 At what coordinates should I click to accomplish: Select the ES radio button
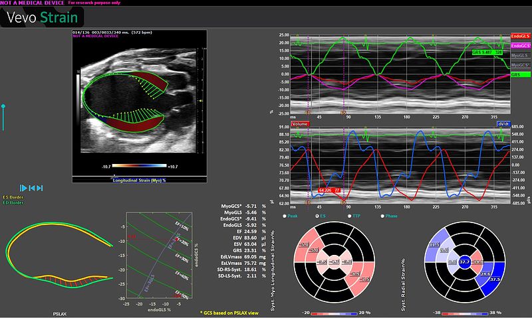318,216
